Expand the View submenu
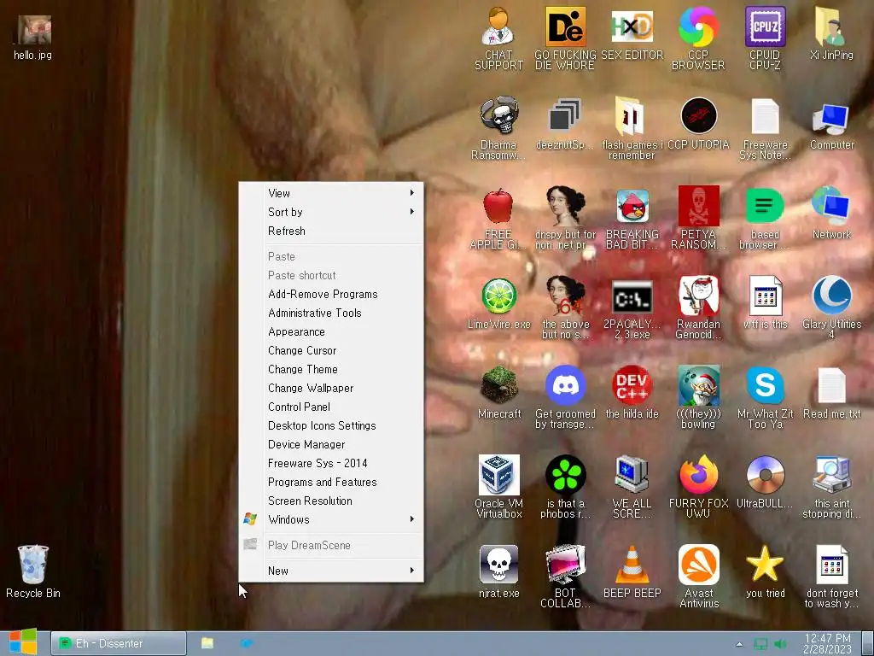This screenshot has height=656, width=874. (331, 193)
